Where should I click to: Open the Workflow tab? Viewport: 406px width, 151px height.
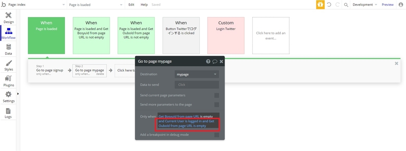pyautogui.click(x=8, y=33)
